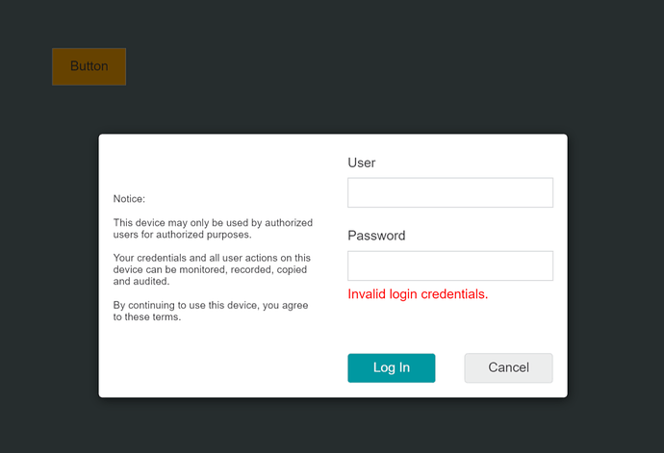Click the User field label

coord(362,163)
